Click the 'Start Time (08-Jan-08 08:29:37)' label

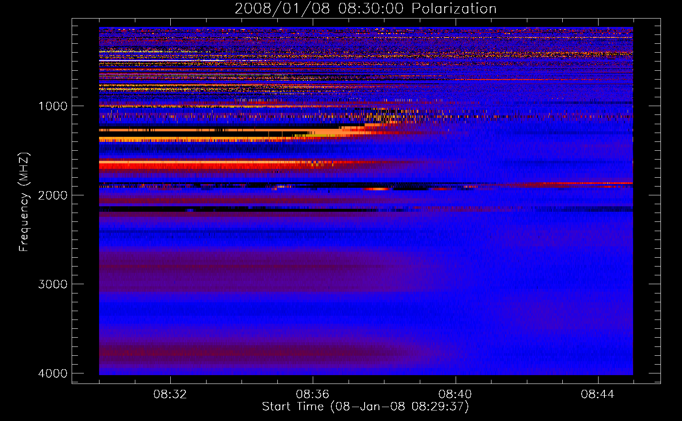pos(365,407)
